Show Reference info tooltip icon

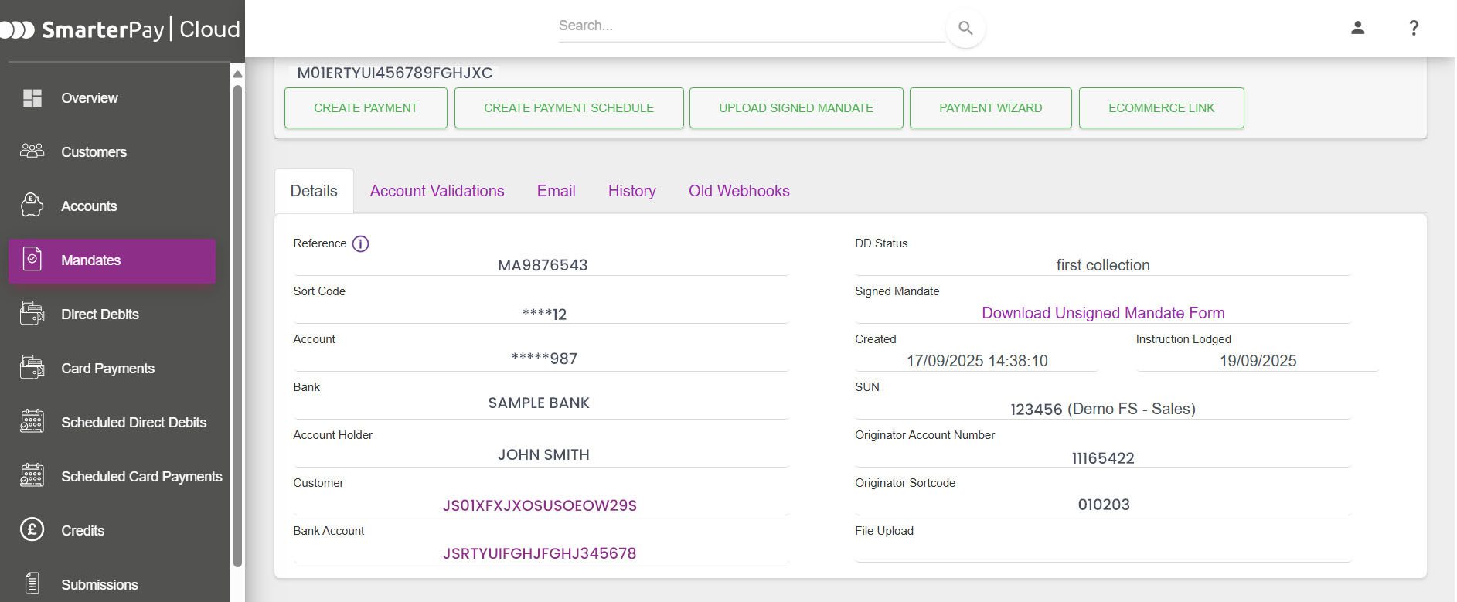pyautogui.click(x=360, y=243)
